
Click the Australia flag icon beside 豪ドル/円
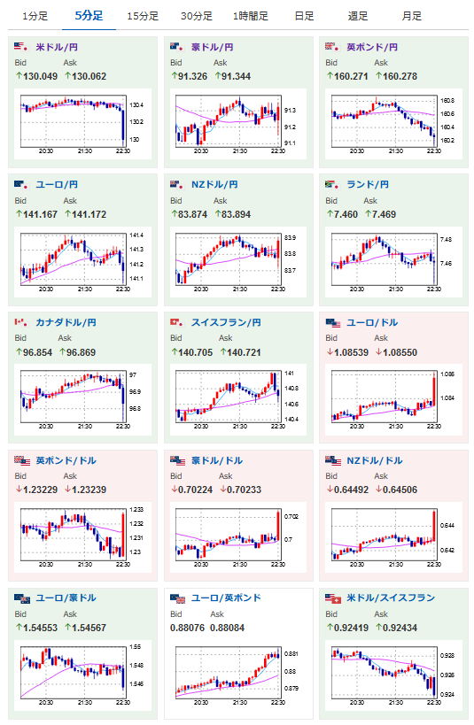click(177, 47)
